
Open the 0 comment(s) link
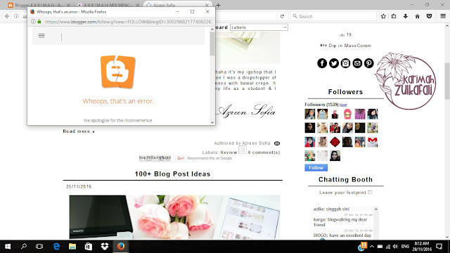[264, 153]
